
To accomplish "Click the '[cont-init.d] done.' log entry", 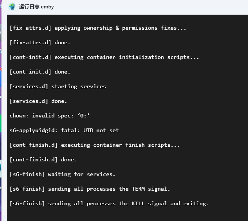I will click(40, 72).
